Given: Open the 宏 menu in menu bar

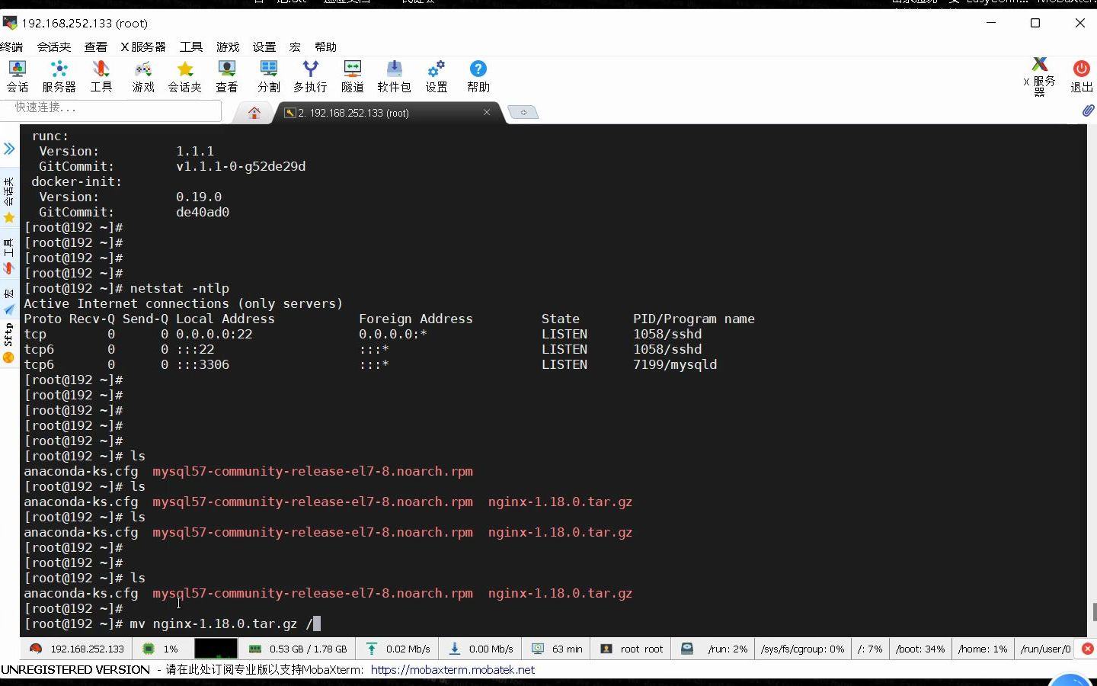Looking at the screenshot, I should 295,46.
